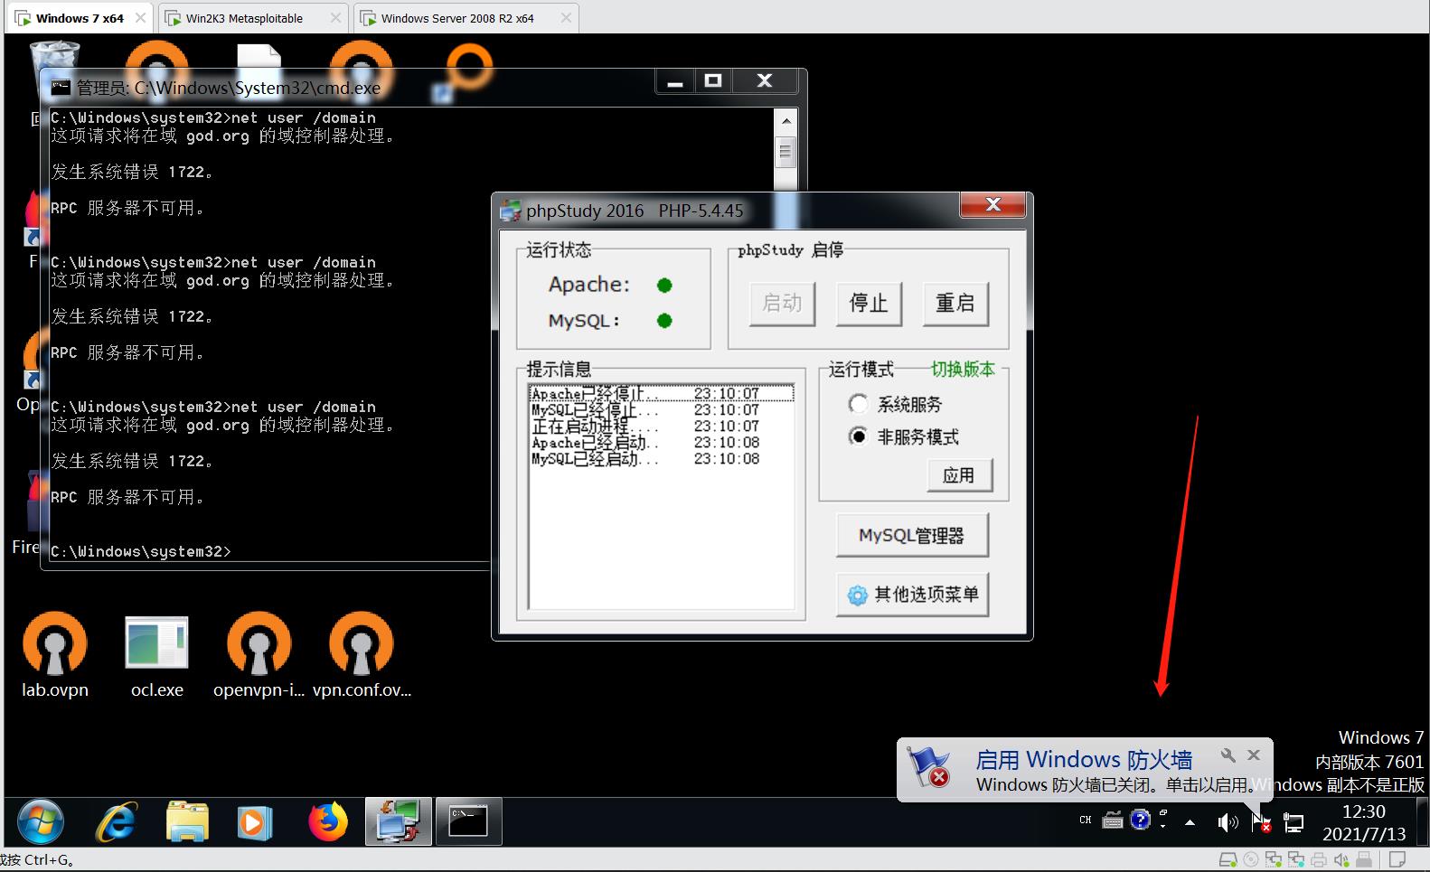This screenshot has height=872, width=1430.
Task: Open Windows Explorer folder from taskbar
Action: click(188, 821)
